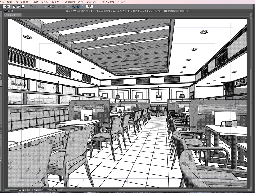The image size is (255, 193).
Task: Open the レイヤー menu
Action: [57, 2]
